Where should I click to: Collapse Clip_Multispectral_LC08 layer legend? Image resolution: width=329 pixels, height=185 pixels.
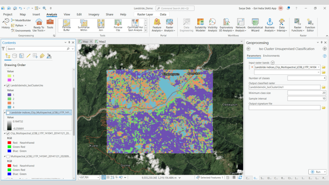(x=5, y=133)
